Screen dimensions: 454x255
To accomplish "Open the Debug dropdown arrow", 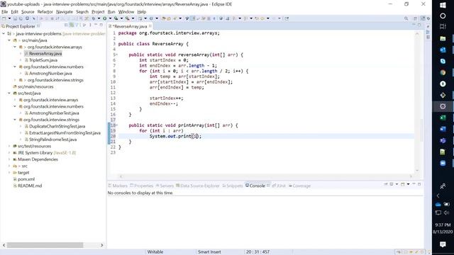I will click(x=99, y=18).
